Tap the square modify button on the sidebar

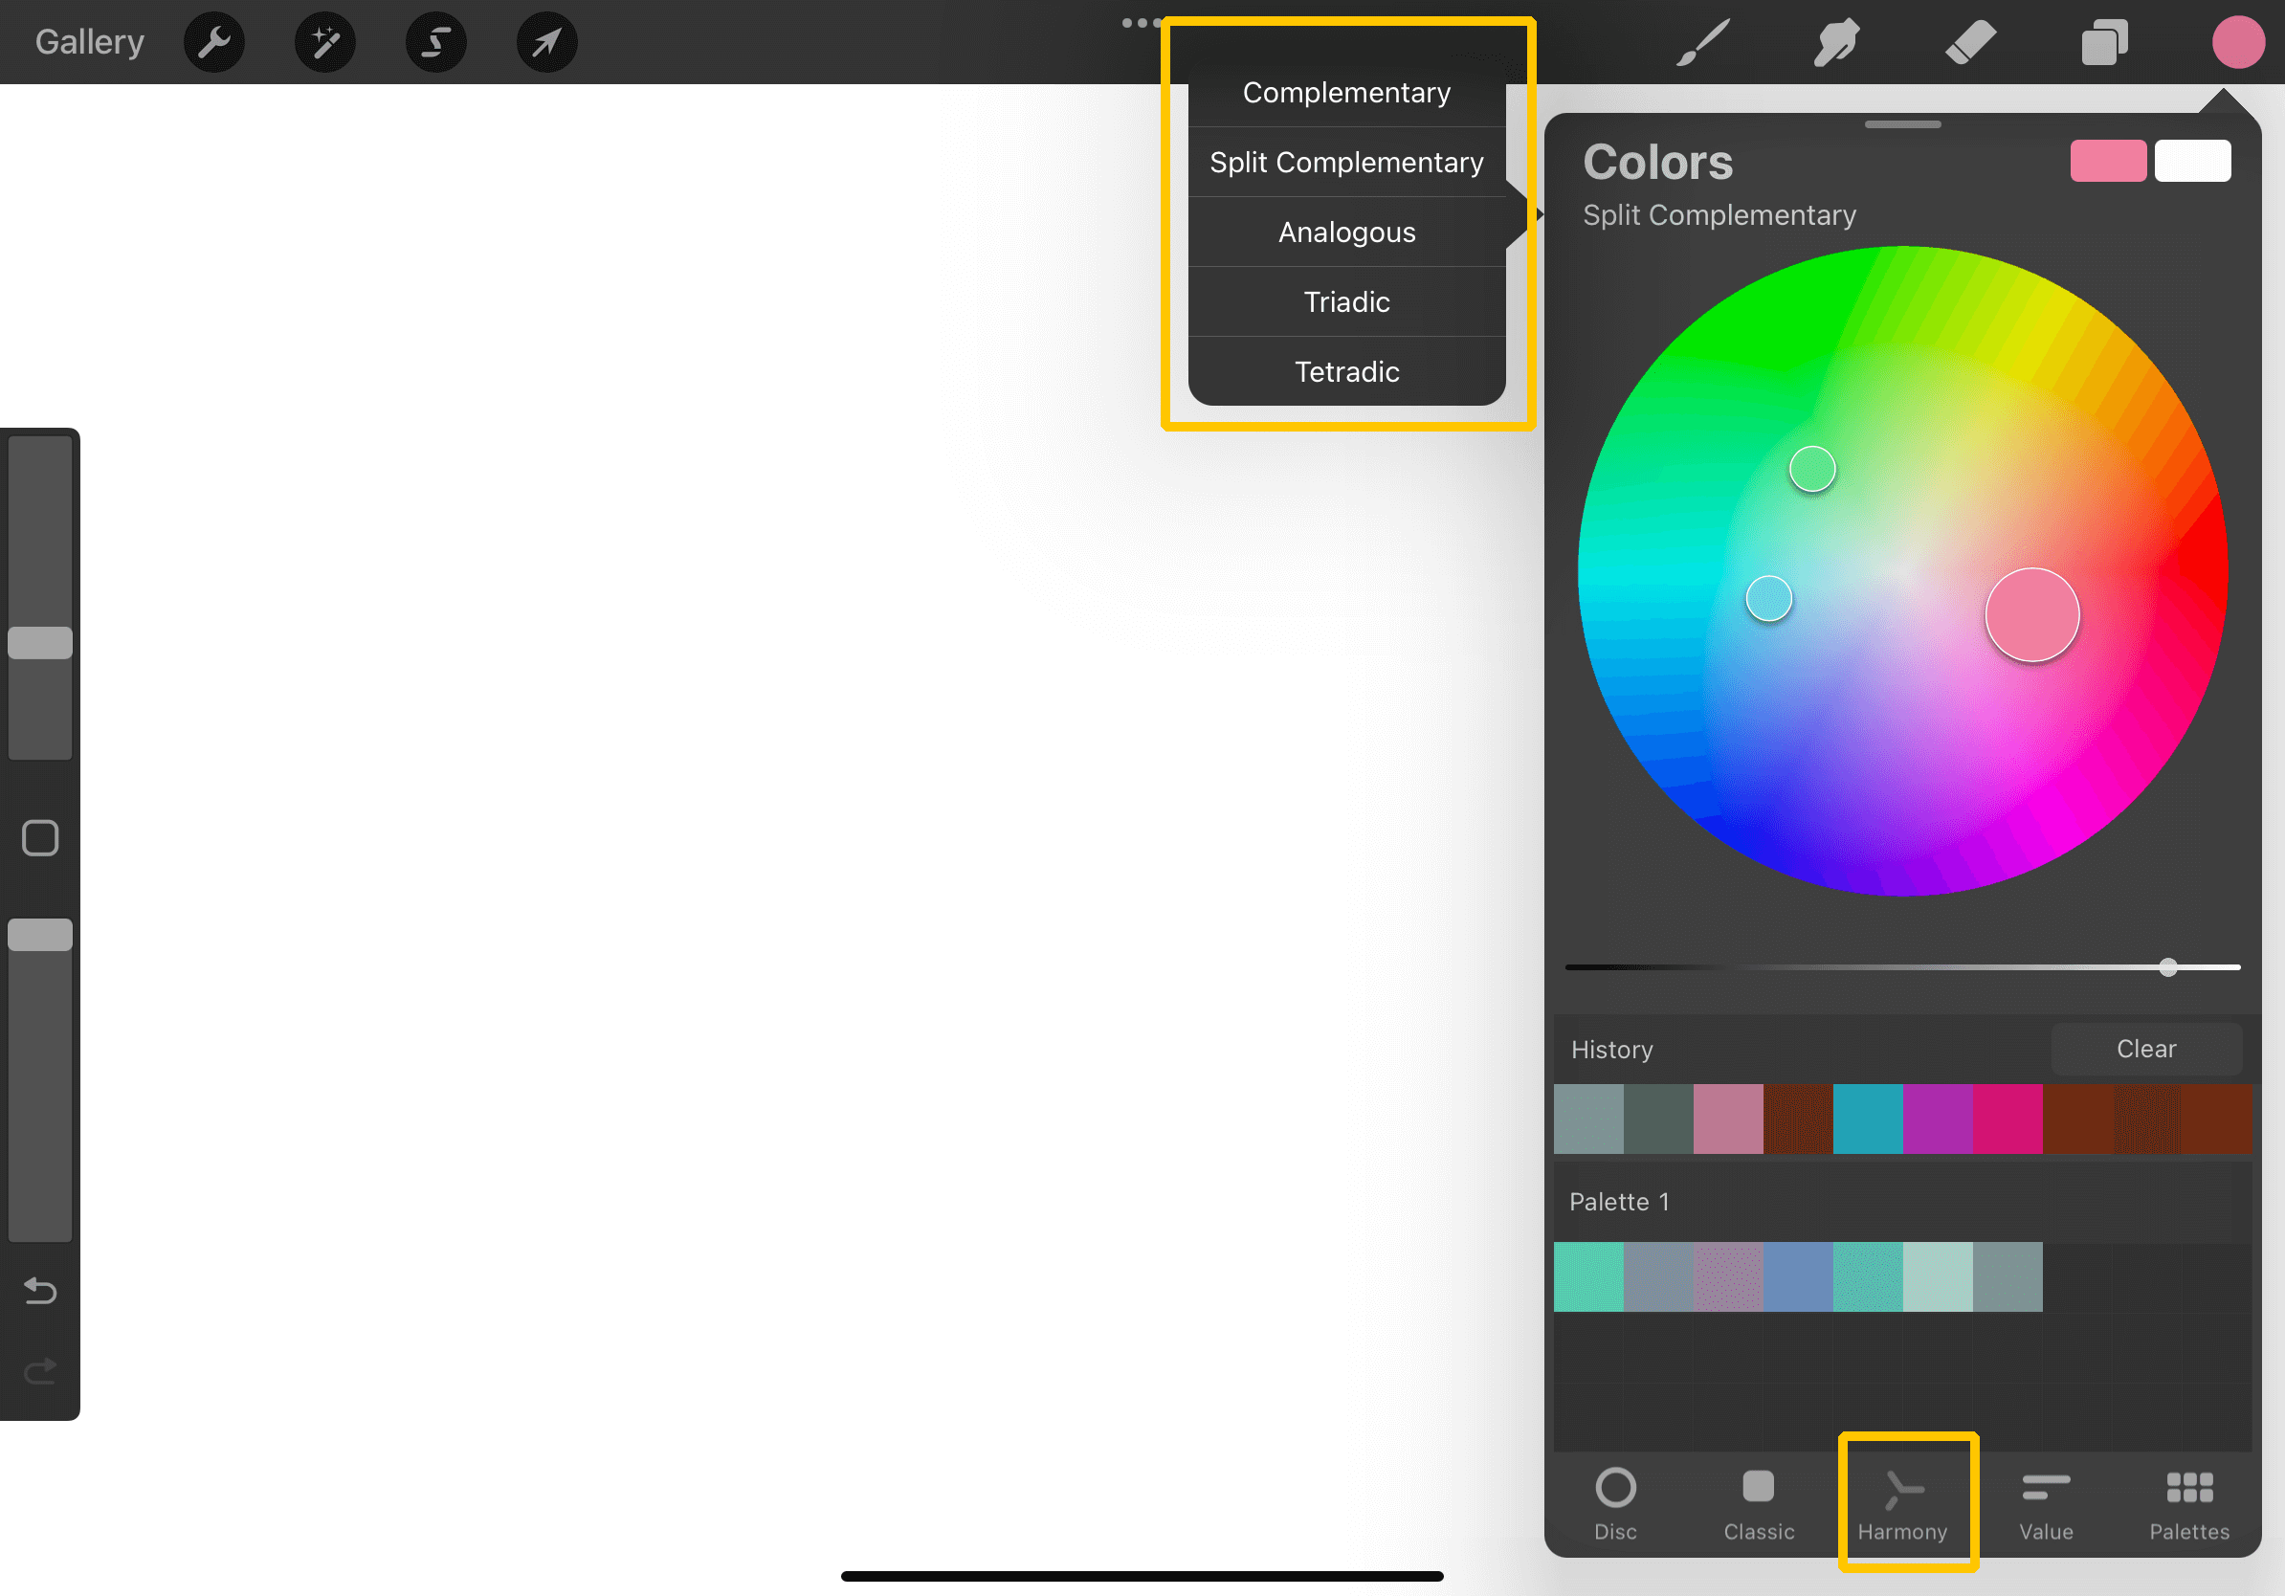click(40, 838)
